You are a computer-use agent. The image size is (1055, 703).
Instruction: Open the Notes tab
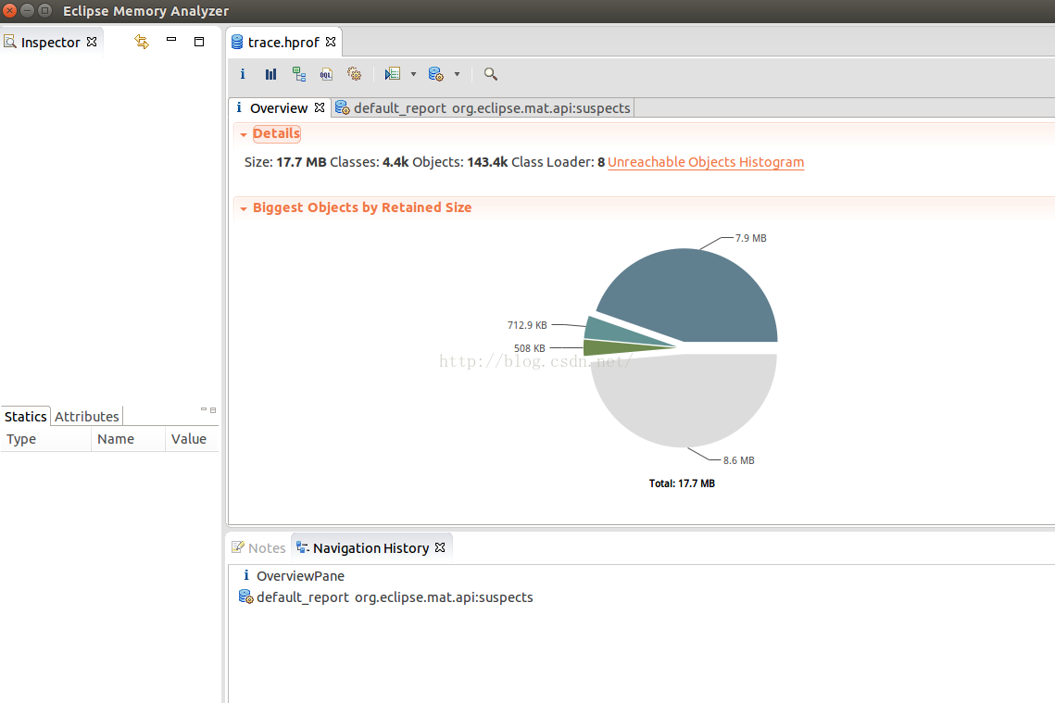click(x=259, y=548)
